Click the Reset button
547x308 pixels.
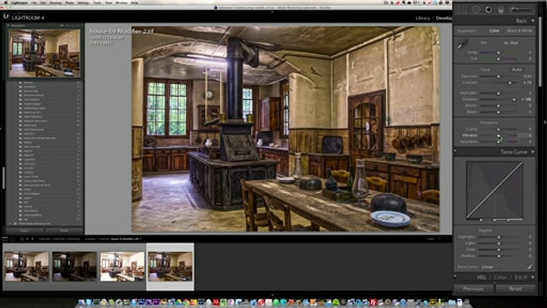515,289
